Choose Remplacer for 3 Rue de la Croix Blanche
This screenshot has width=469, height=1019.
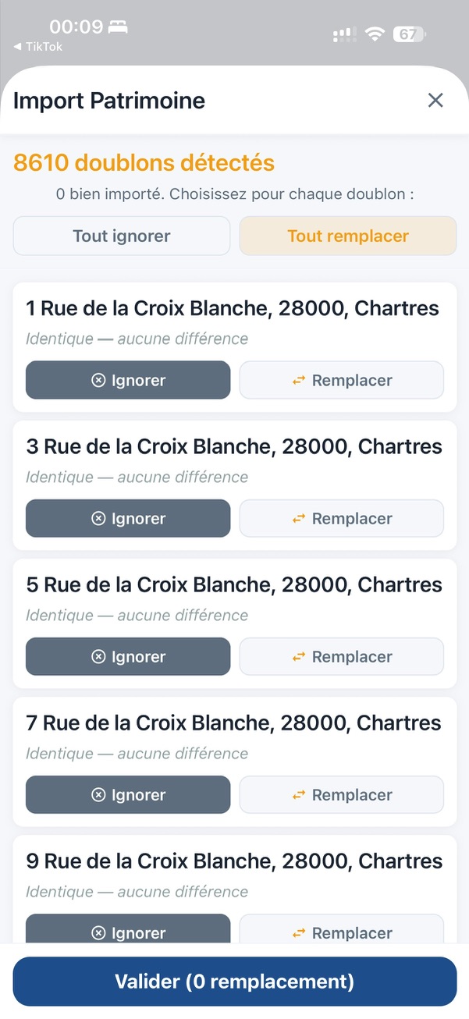[x=341, y=518]
